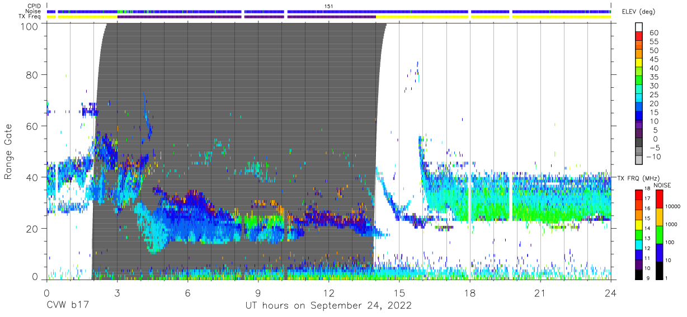Viewport: 687px width, 317px height.
Task: Click the y-axis tick label '20'
Action: click(32, 229)
